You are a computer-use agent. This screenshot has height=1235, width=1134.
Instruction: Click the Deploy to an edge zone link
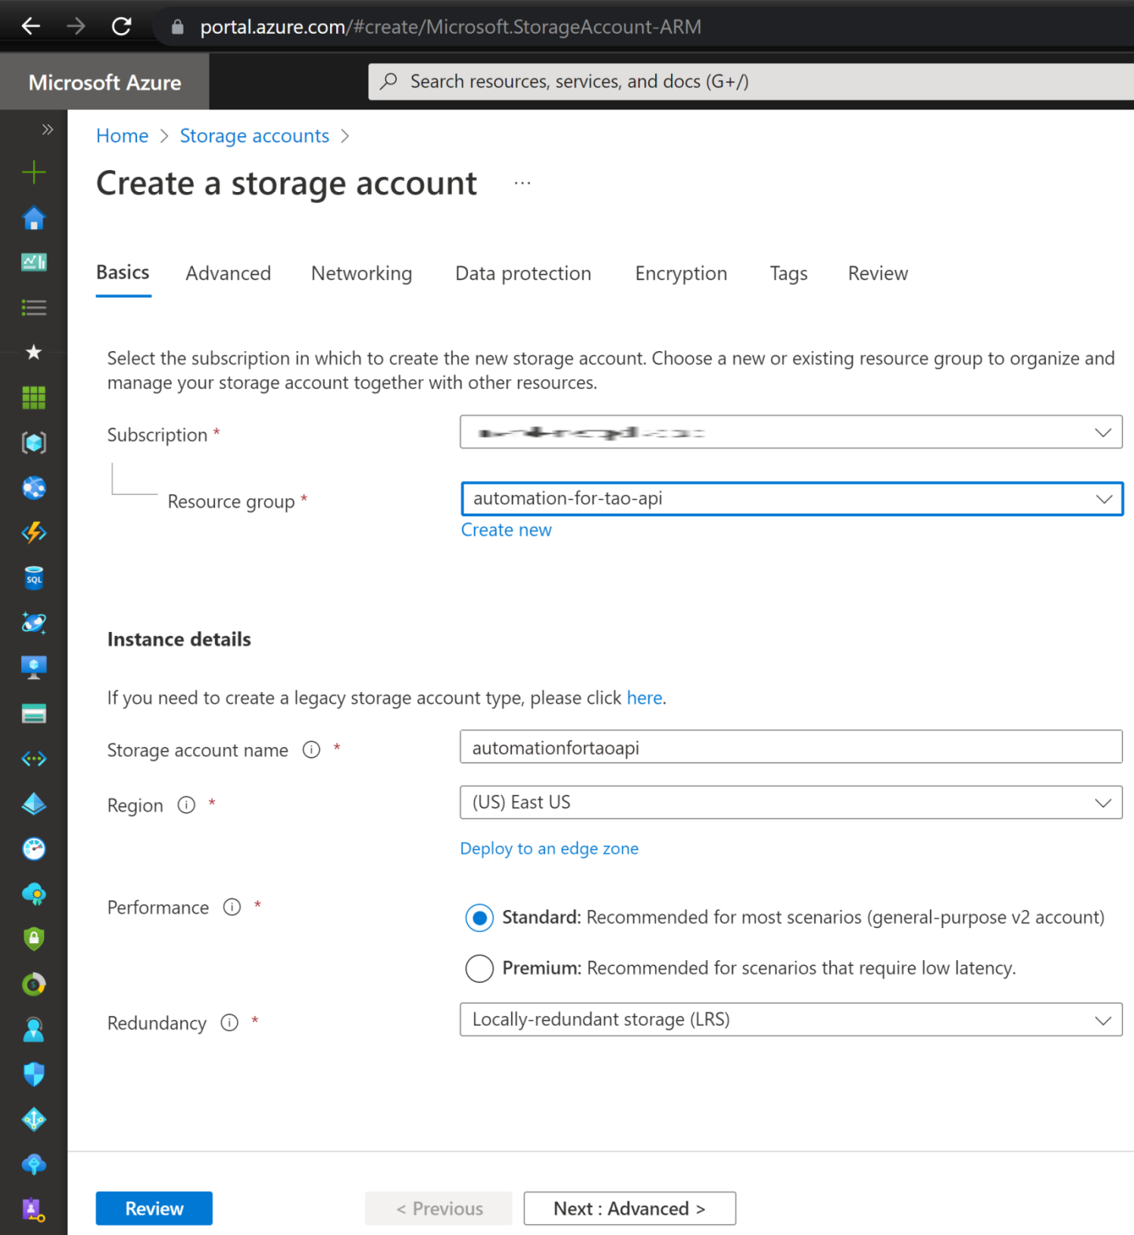(549, 849)
